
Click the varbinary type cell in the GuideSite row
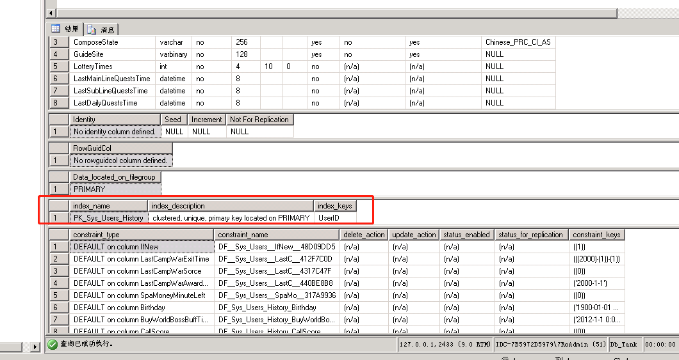pyautogui.click(x=173, y=54)
